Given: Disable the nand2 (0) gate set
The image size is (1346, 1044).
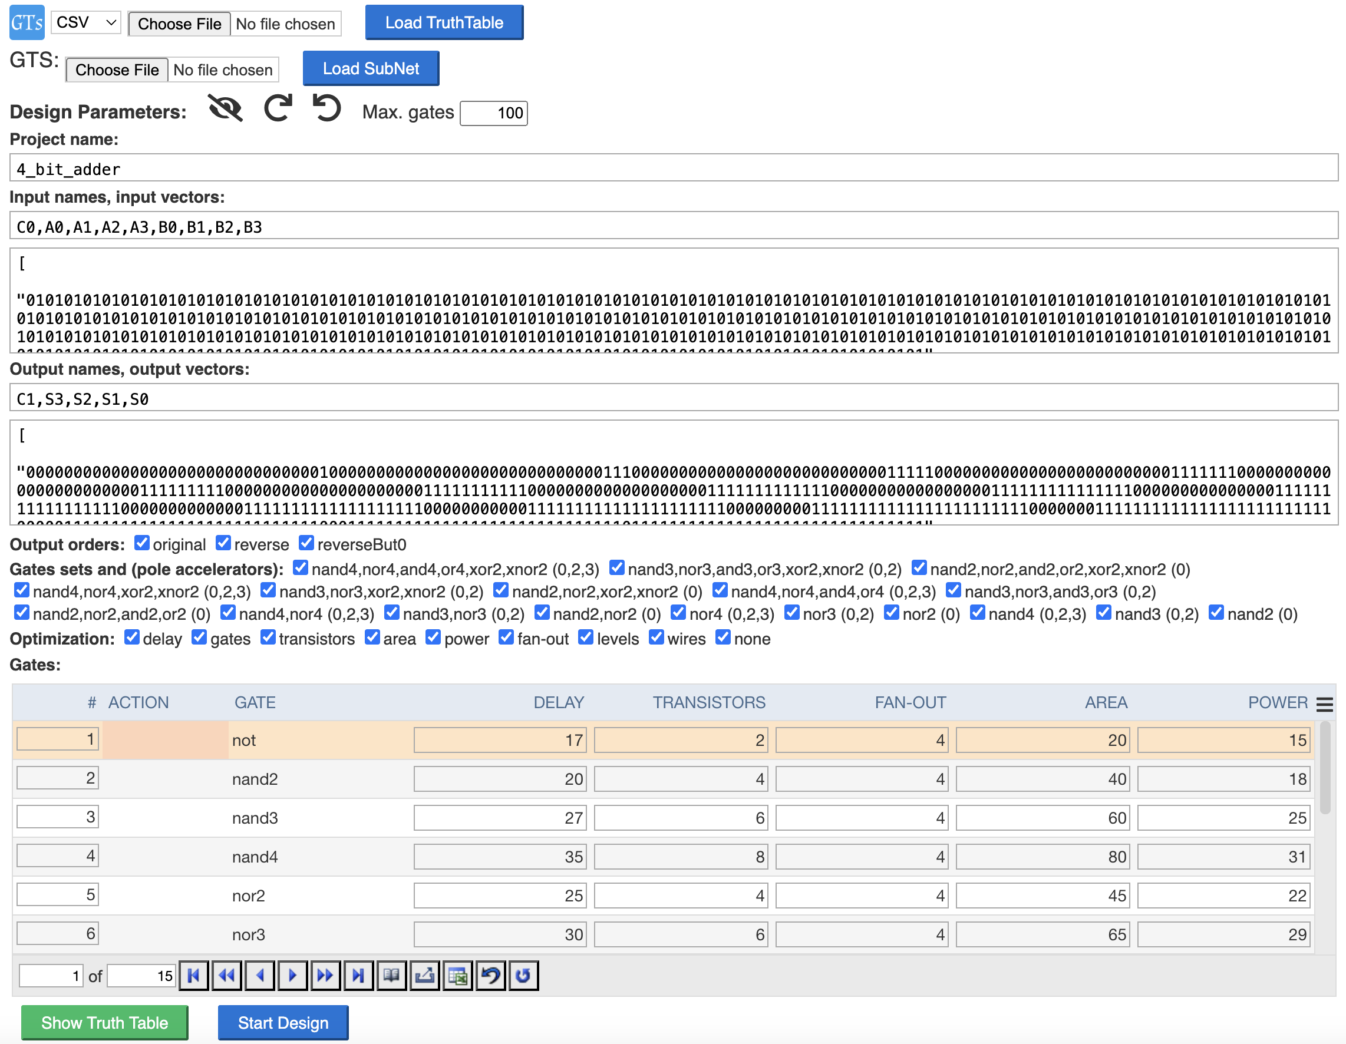Looking at the screenshot, I should pos(1216,613).
